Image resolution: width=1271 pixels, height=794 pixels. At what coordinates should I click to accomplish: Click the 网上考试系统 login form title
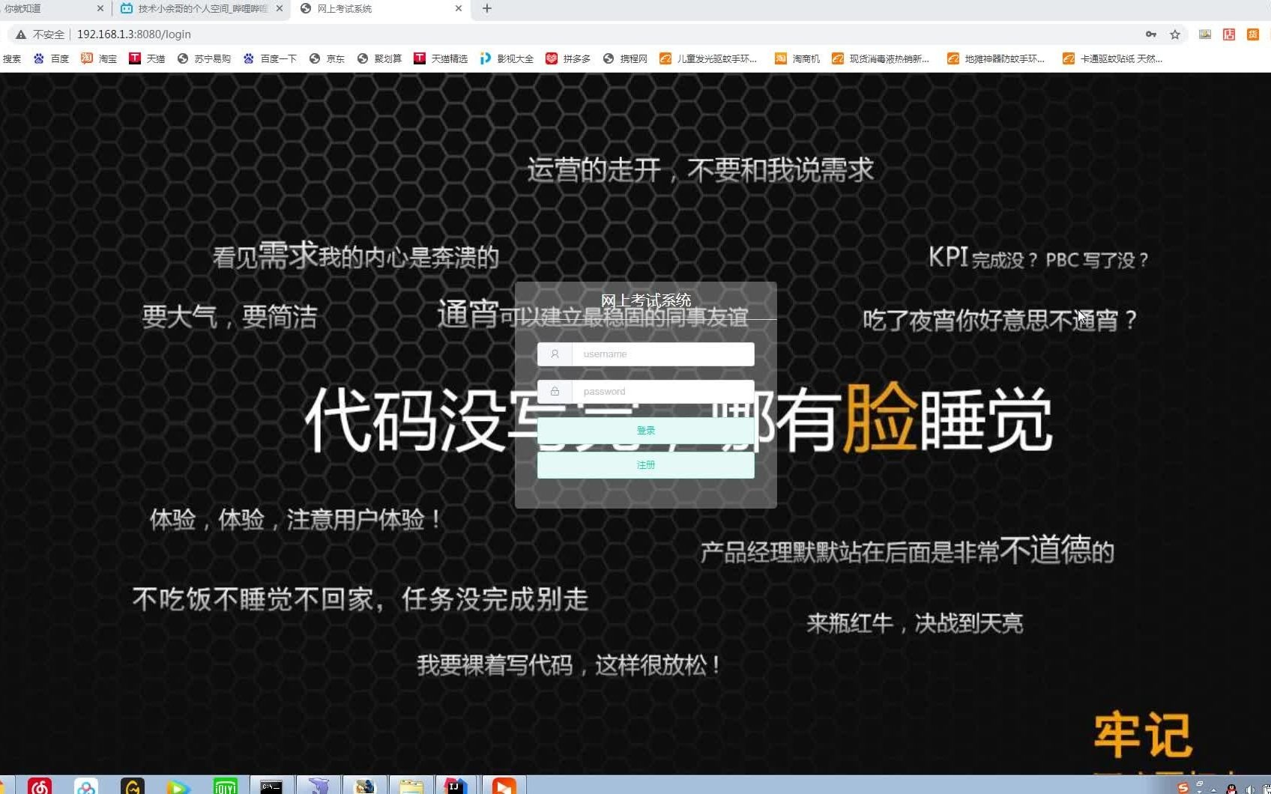pyautogui.click(x=645, y=300)
